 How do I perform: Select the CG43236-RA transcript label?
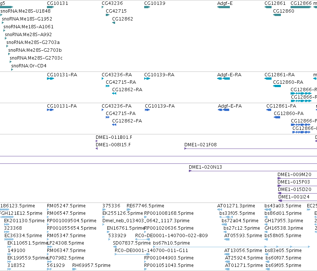coord(117,75)
